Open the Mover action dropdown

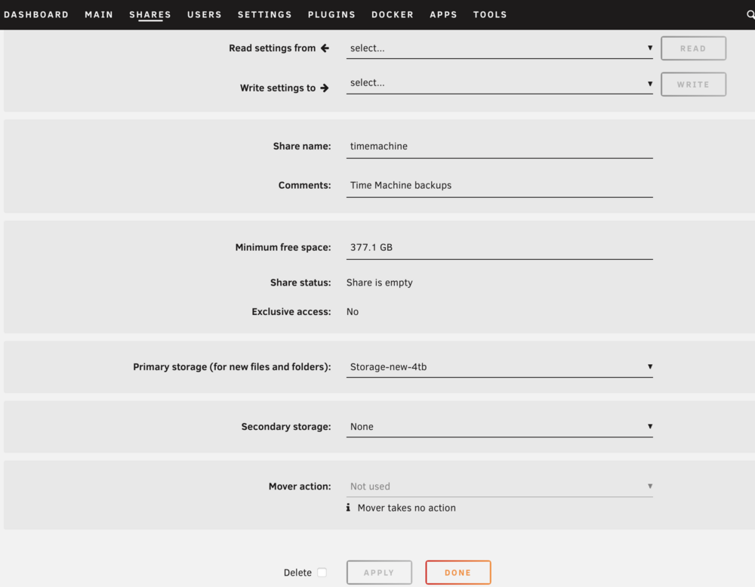coord(499,487)
